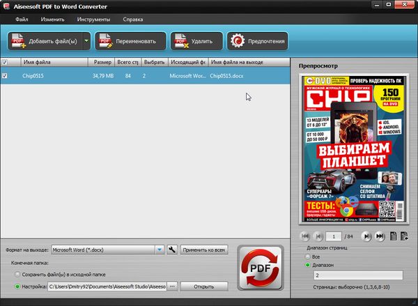Image resolution: width=418 pixels, height=306 pixels.
Task: Click the Удалить delete button
Action: pos(196,41)
